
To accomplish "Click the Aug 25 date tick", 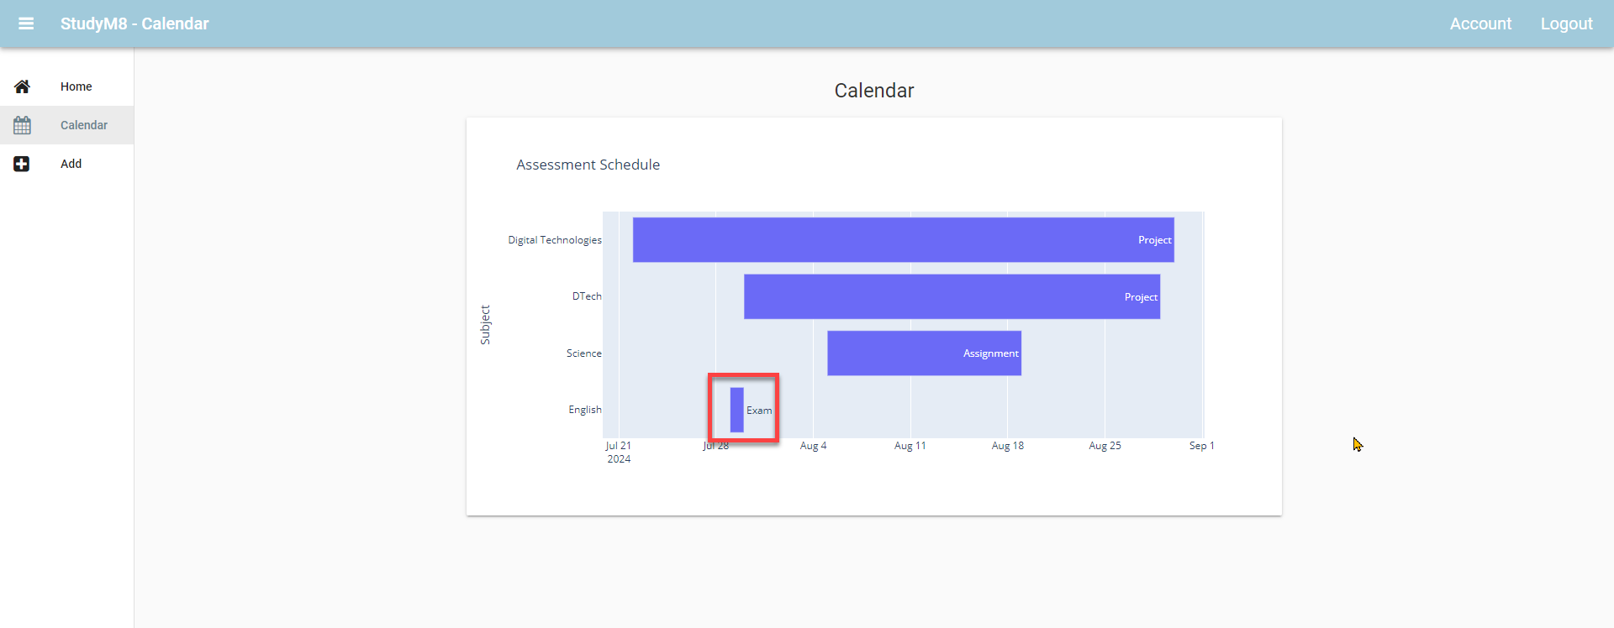I will click(1105, 446).
